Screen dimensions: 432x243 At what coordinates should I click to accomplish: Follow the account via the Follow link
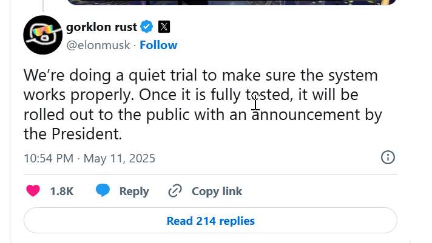click(x=158, y=45)
